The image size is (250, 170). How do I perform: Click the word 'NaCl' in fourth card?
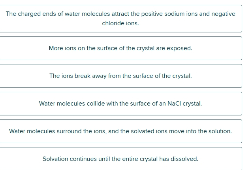[174, 104]
